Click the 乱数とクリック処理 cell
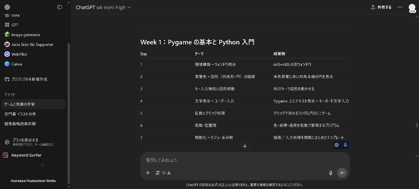Screen dimensions: 419x189 tap(210, 113)
